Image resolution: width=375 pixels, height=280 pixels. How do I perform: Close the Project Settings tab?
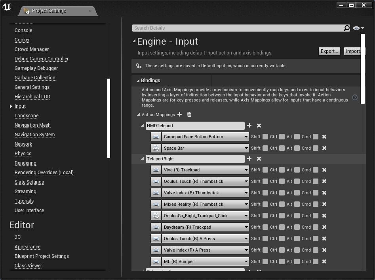[90, 11]
